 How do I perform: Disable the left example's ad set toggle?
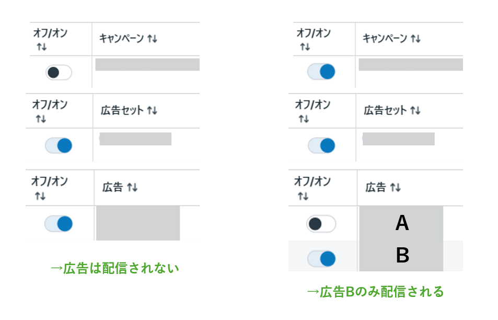coord(59,145)
